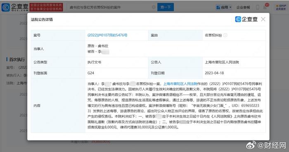Close the 法院公告详情 dialog
This screenshot has width=289, height=152.
point(263,19)
